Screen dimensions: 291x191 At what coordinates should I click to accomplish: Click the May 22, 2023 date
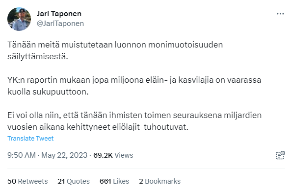64,155
